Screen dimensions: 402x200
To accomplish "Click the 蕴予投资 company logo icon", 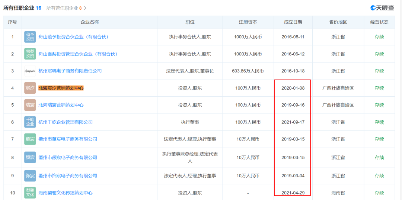I will [30, 37].
